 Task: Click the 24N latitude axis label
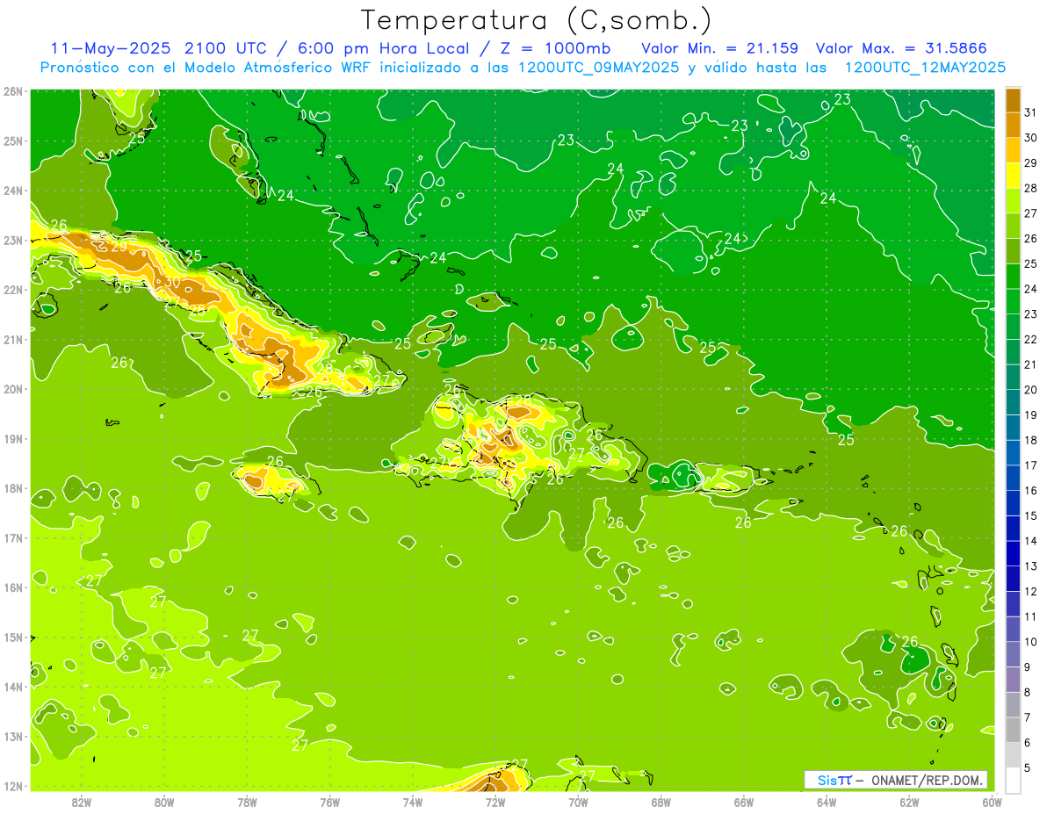click(x=12, y=191)
